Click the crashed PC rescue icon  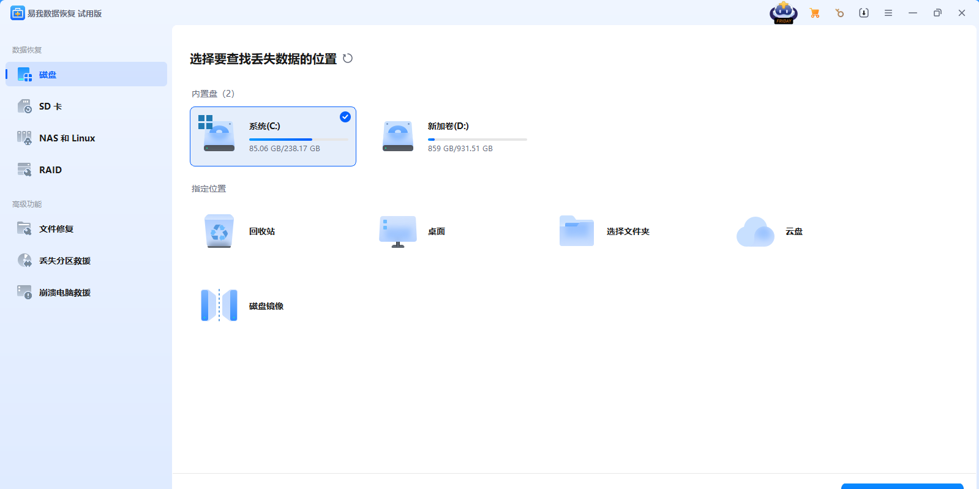[x=24, y=292]
